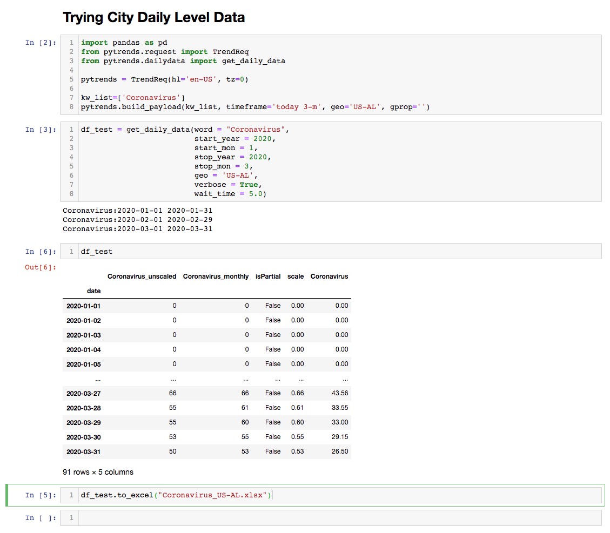Click unscaled value 50 in 2020-03-31 row
This screenshot has height=533, width=610.
(x=172, y=451)
